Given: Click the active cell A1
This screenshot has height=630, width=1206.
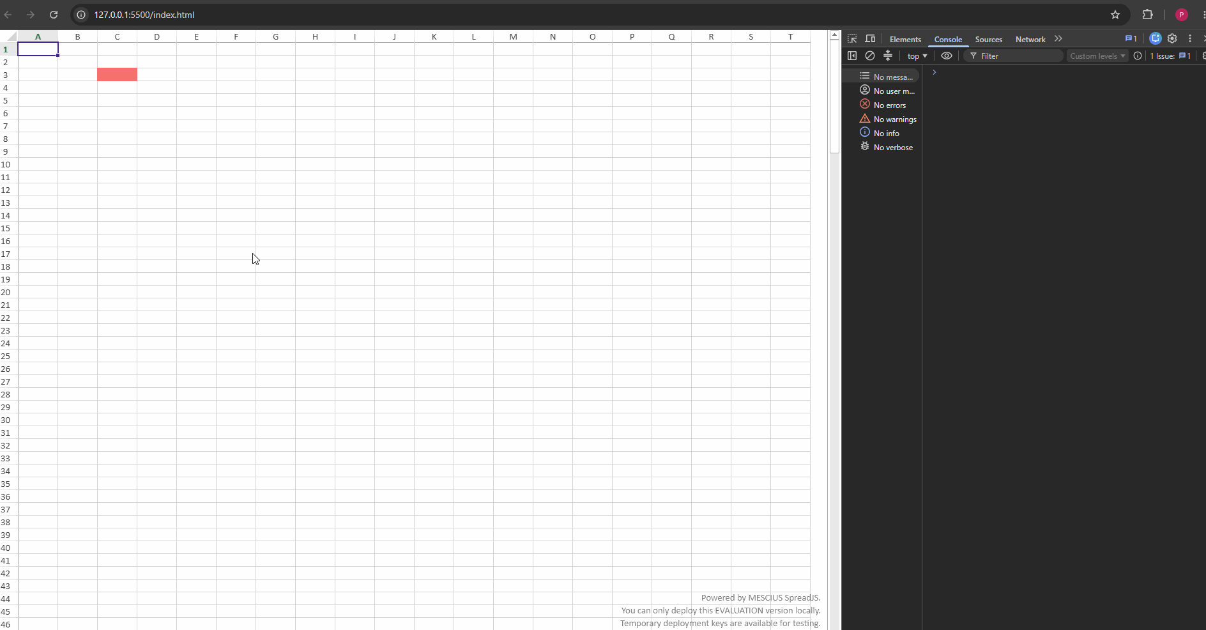Looking at the screenshot, I should [x=38, y=49].
